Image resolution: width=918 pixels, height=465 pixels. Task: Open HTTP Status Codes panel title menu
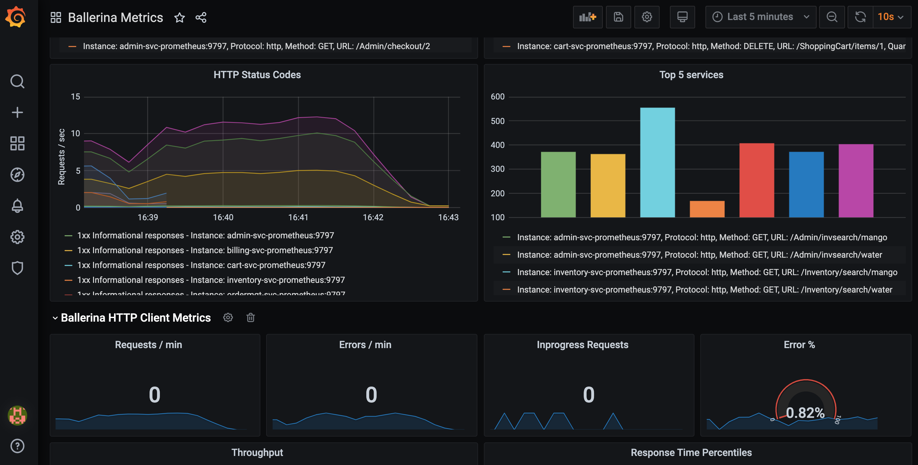tap(257, 75)
